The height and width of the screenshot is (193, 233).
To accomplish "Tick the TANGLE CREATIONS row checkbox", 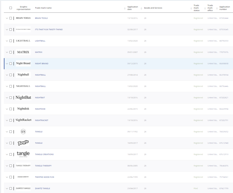I will (11, 154).
